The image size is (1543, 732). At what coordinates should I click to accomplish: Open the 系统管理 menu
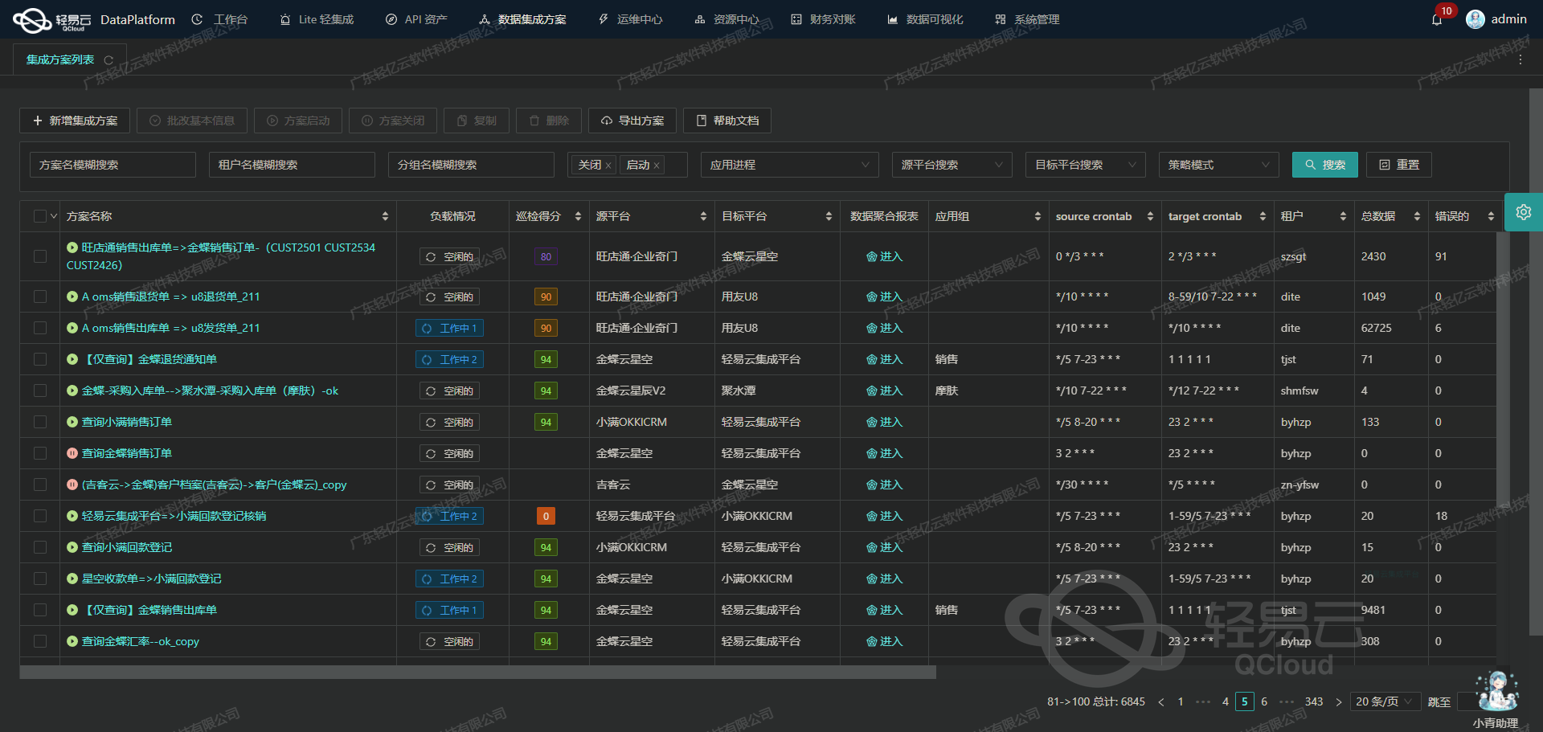1027,19
